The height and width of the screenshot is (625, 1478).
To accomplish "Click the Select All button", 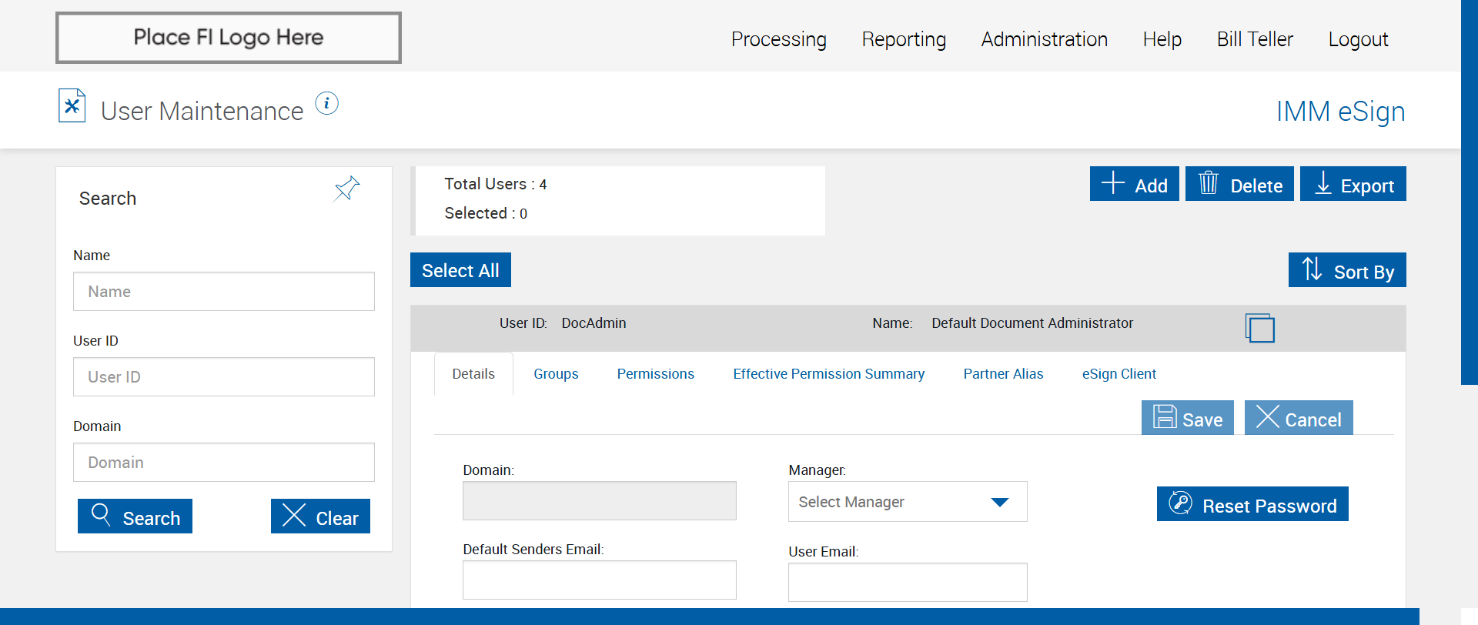I will (460, 270).
